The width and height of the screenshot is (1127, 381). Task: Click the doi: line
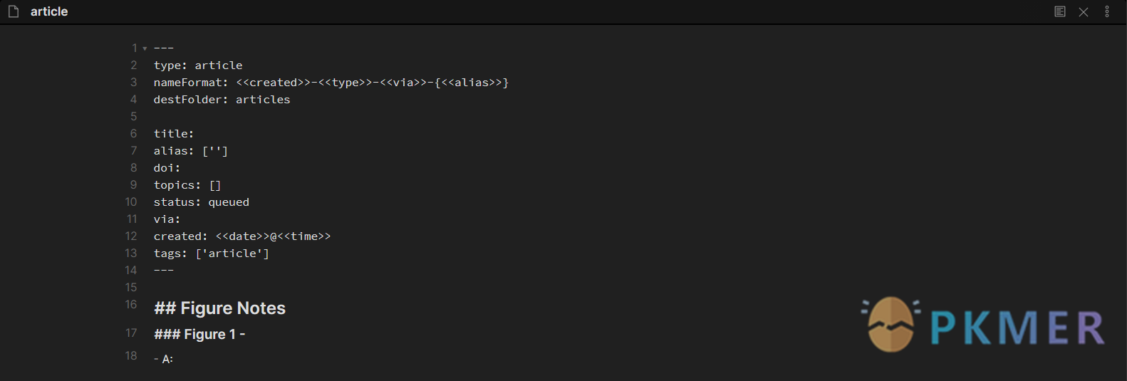point(167,168)
